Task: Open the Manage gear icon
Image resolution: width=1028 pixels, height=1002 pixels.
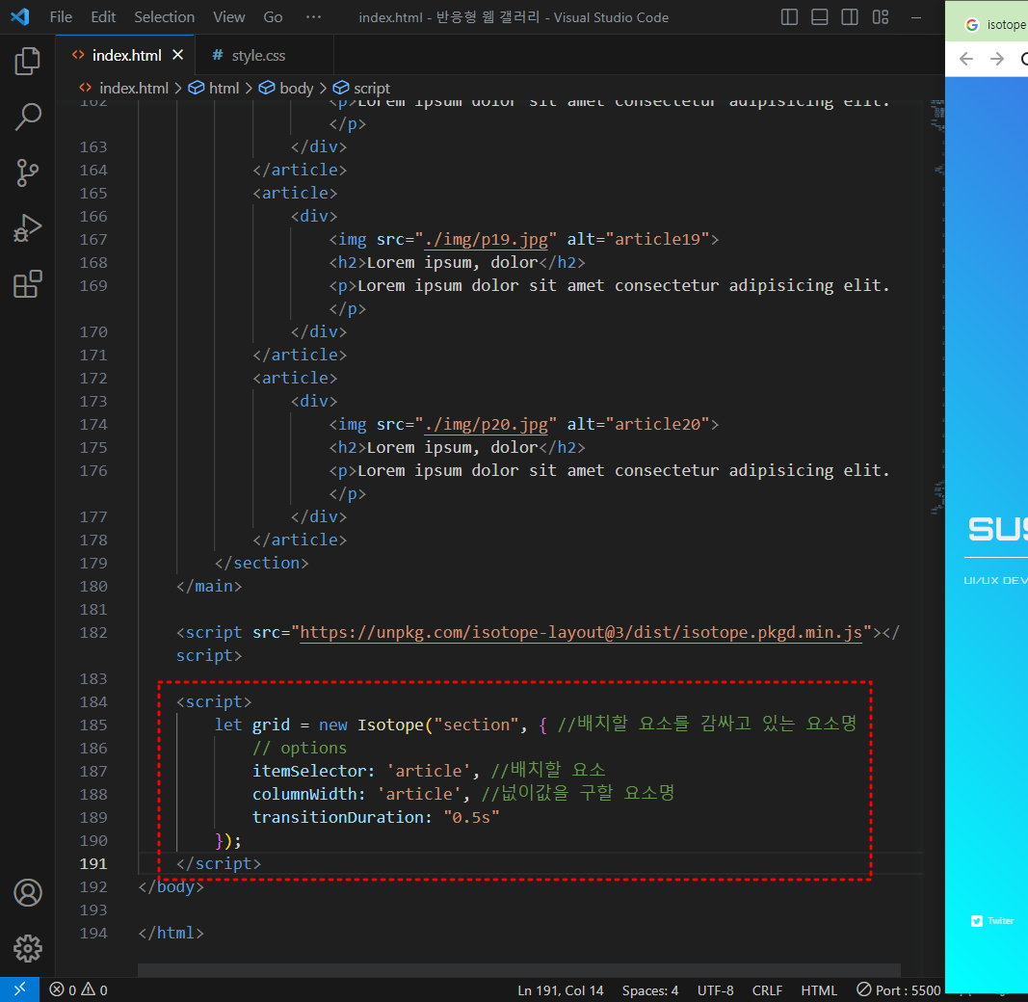Action: tap(28, 948)
